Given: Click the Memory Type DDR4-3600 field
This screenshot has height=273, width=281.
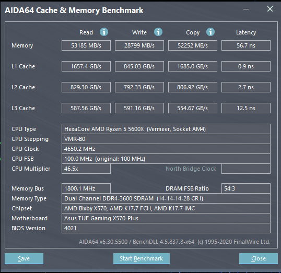Looking at the screenshot, I should [x=166, y=198].
